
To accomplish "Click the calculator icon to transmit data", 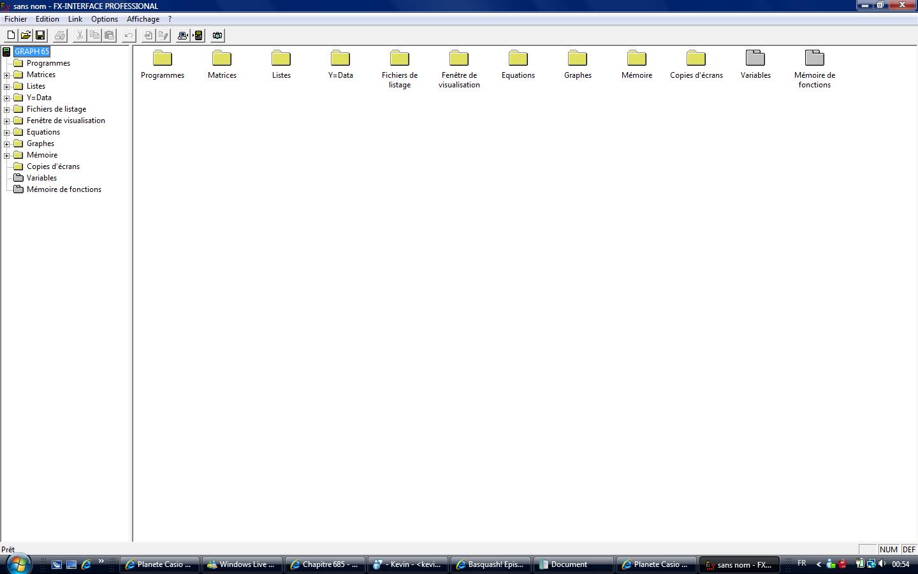I will pos(198,36).
